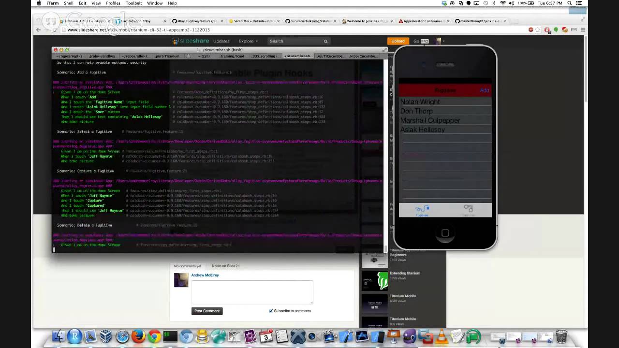Select iTerm tab ~ (zsh)
The height and width of the screenshot is (348, 619).
[204, 56]
